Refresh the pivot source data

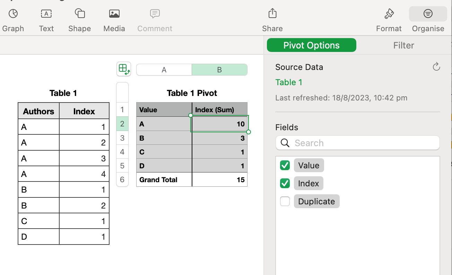(436, 67)
